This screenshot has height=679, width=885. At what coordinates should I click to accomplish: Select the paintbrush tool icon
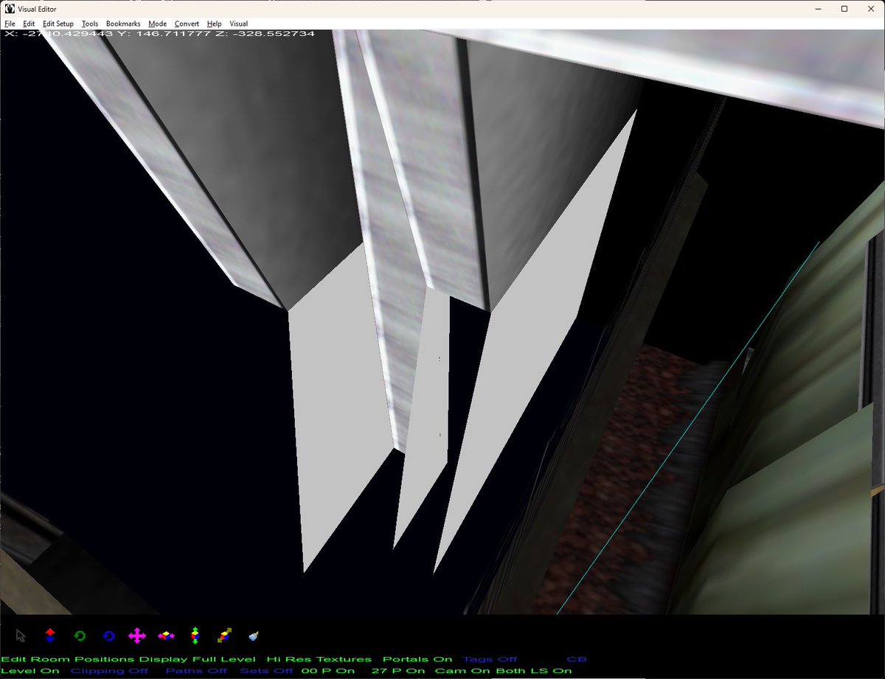tap(253, 636)
